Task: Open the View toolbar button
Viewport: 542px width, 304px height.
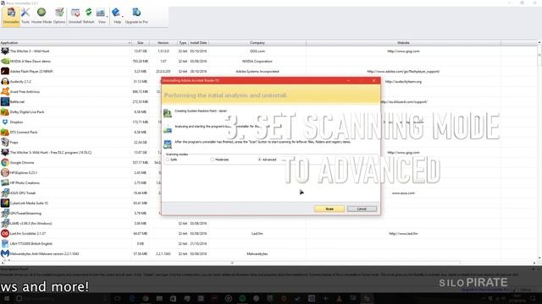Action: point(101,16)
